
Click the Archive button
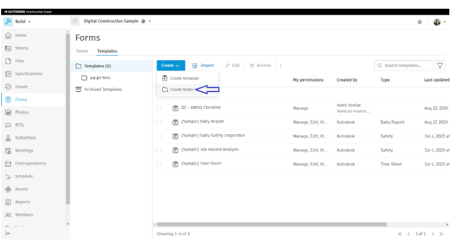tap(261, 66)
